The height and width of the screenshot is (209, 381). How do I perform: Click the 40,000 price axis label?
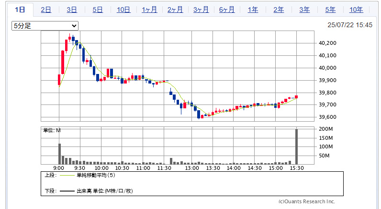[x=327, y=68]
